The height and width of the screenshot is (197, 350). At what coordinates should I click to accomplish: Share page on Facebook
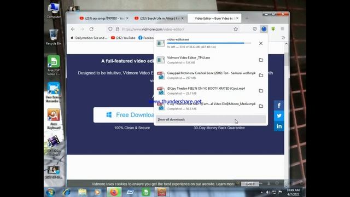pyautogui.click(x=279, y=106)
